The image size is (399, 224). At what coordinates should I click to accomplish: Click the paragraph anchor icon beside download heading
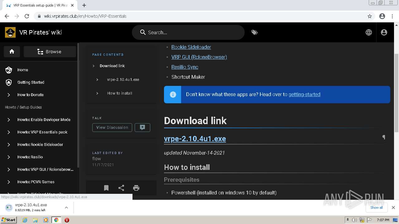point(384,137)
